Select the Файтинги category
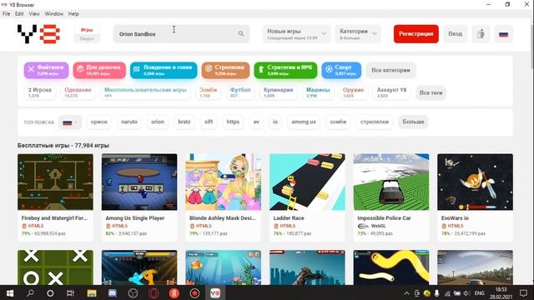 point(46,70)
